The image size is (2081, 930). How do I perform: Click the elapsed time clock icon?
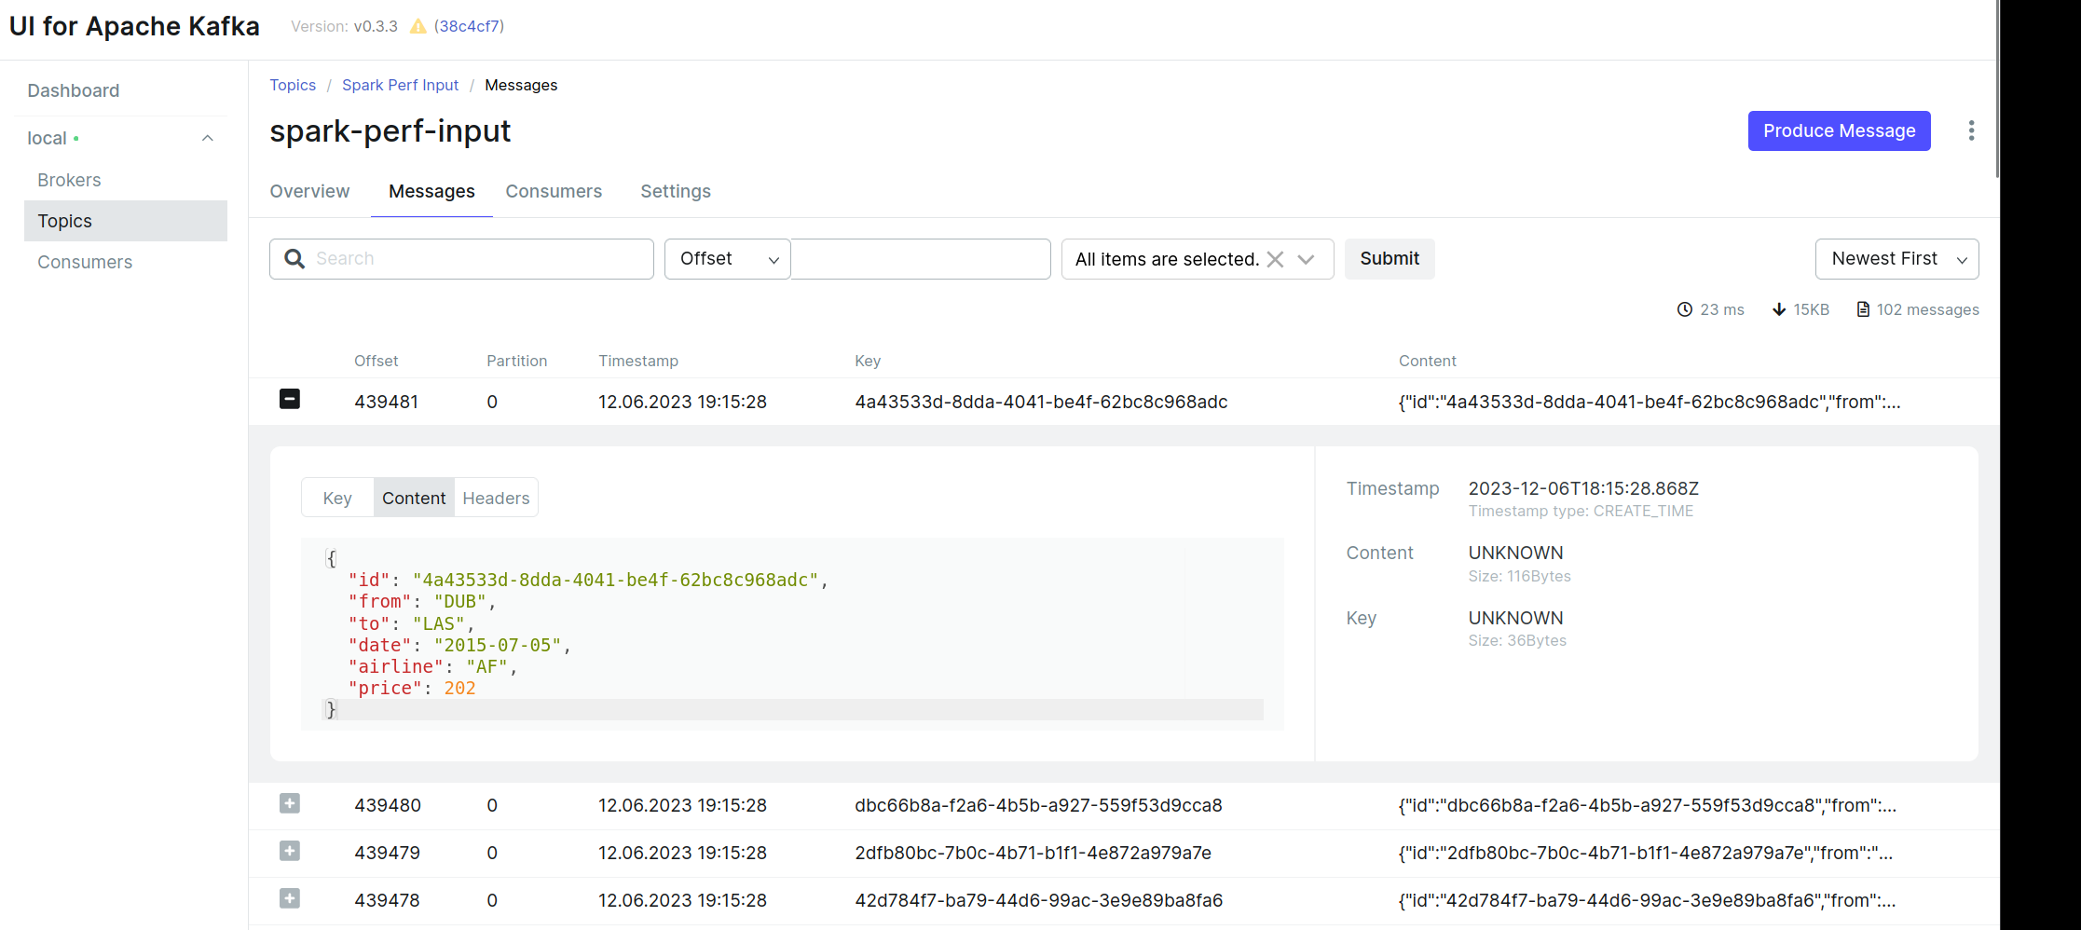pos(1685,309)
